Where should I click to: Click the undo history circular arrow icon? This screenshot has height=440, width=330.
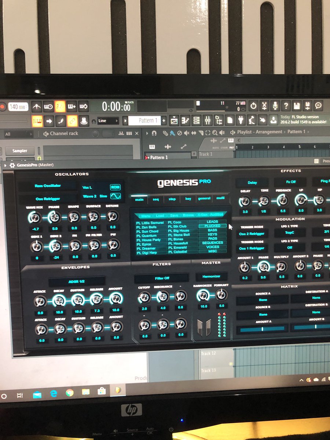point(253,106)
